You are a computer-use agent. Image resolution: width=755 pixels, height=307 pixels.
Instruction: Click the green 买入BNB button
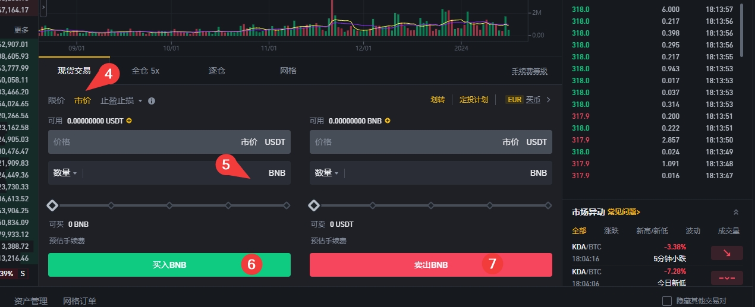pos(169,265)
